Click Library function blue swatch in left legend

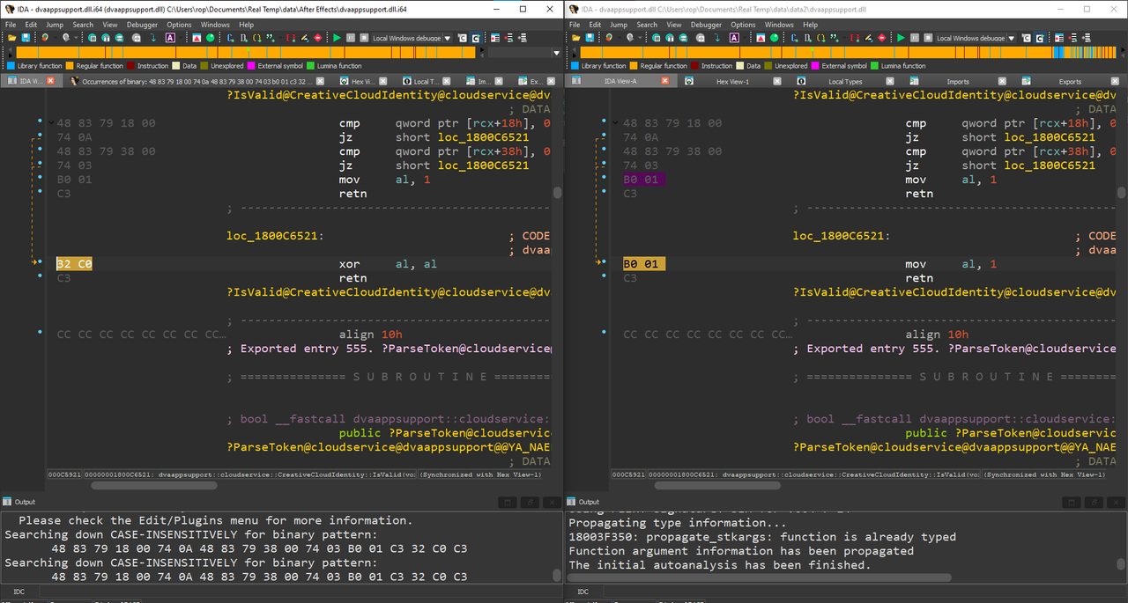coord(11,66)
